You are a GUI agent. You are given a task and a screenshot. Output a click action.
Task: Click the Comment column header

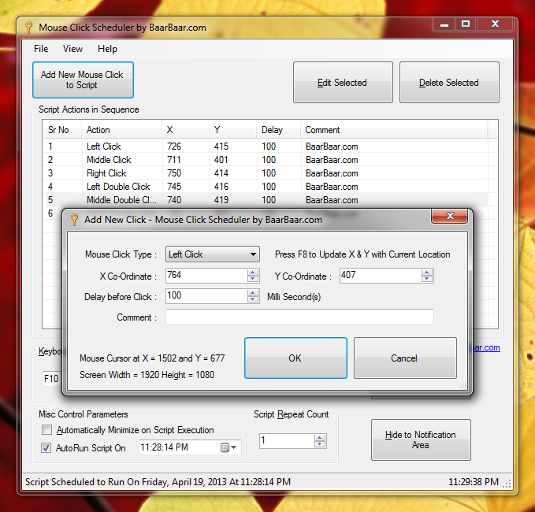click(394, 130)
